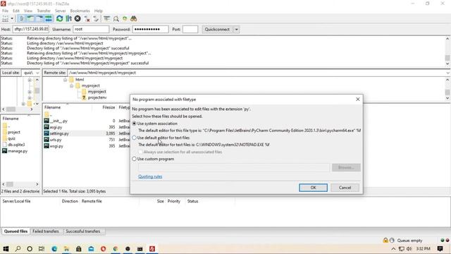451x254 pixels.
Task: Open Windows Start menu
Action: point(6,248)
